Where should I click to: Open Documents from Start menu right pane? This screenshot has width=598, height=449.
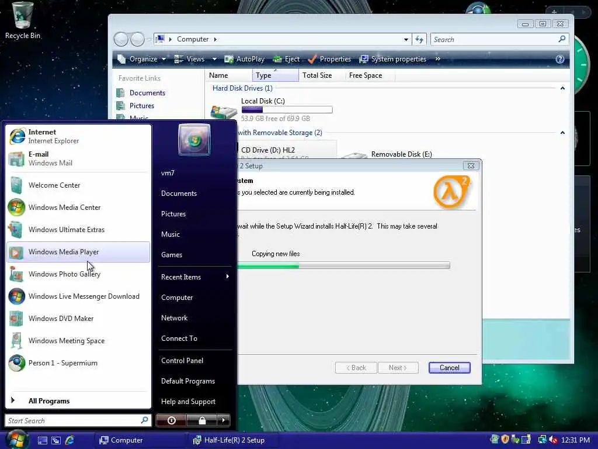tap(194, 194)
